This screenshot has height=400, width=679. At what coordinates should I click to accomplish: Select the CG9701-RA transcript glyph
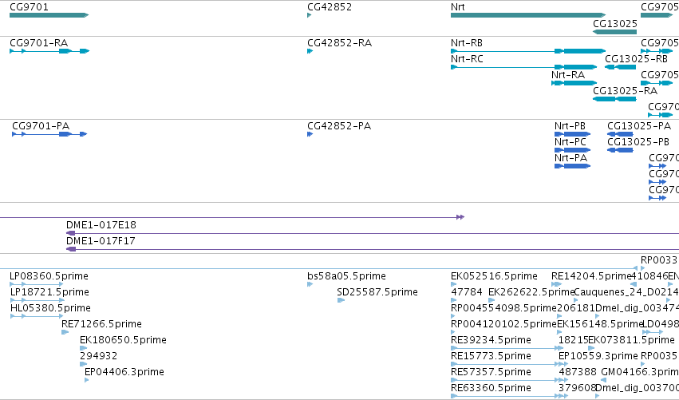[x=49, y=51]
